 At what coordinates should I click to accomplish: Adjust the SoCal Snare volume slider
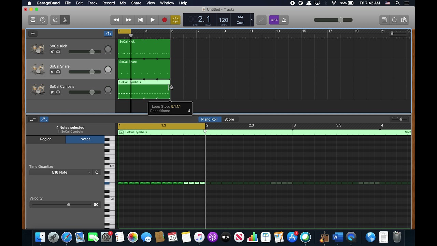coord(85,72)
